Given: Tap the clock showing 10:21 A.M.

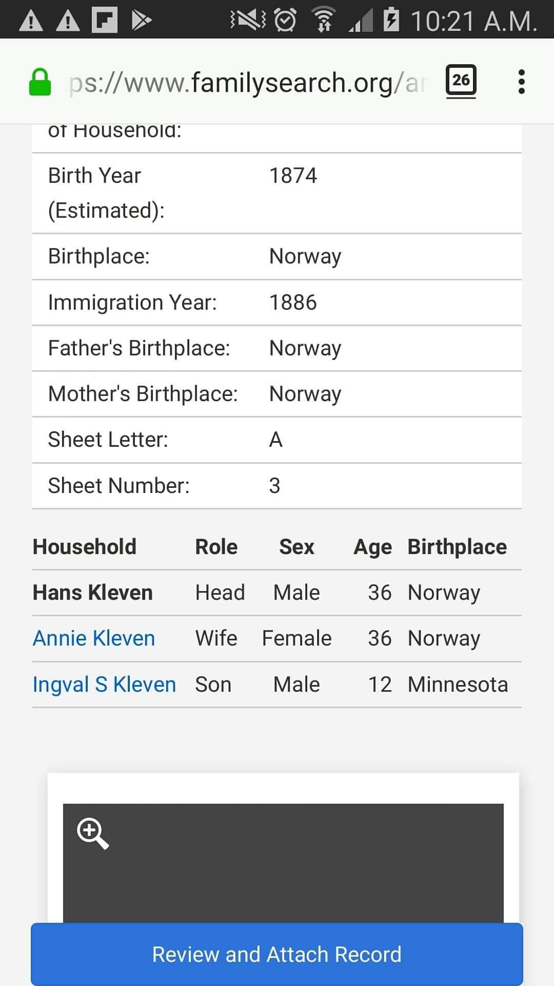Looking at the screenshot, I should click(x=474, y=21).
